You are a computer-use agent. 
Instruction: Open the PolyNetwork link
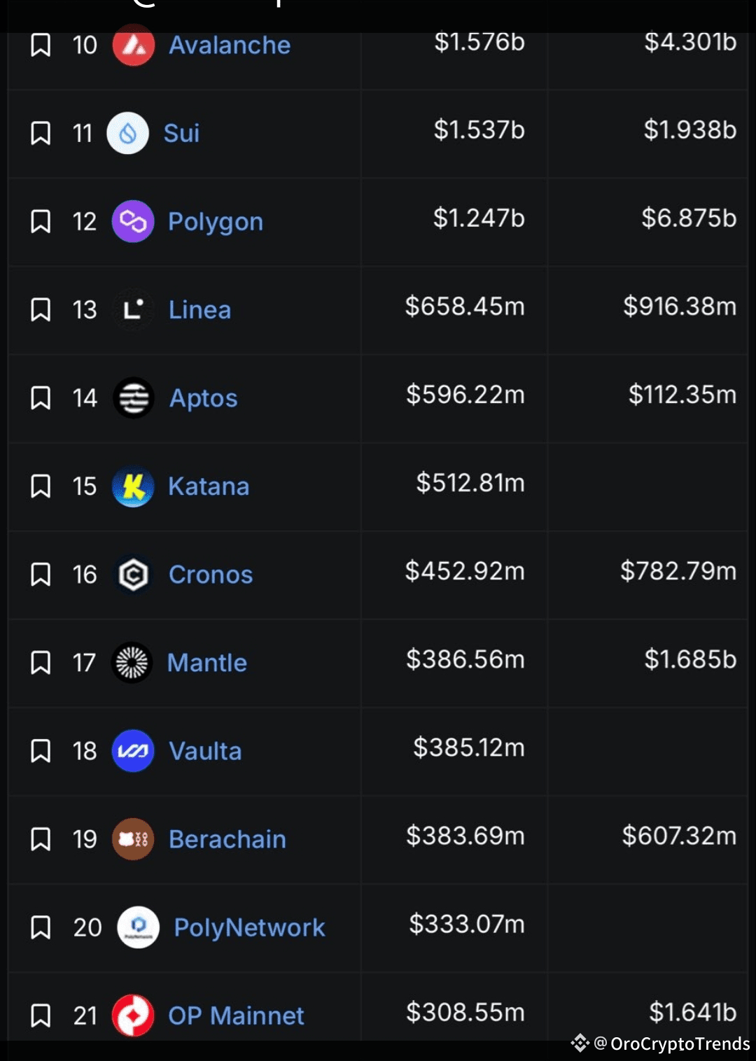tap(249, 927)
